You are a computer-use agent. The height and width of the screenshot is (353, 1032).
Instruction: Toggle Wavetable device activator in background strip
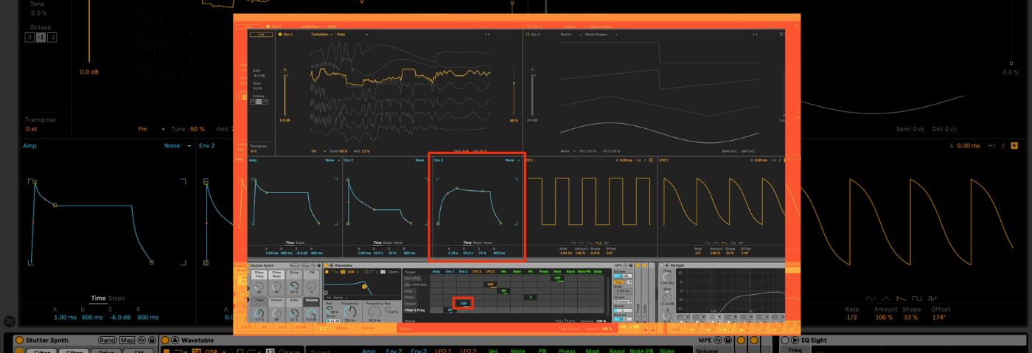tap(165, 340)
